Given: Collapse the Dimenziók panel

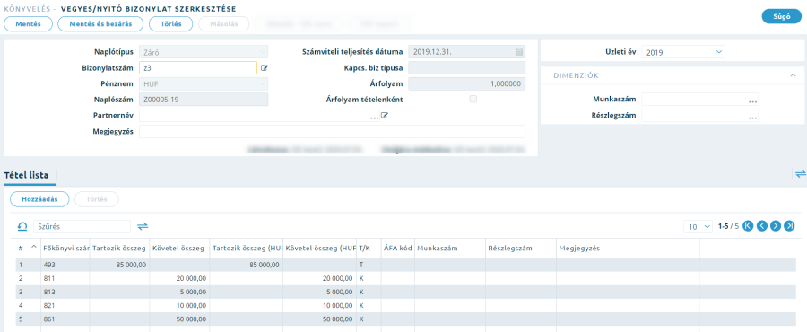Looking at the screenshot, I should (794, 75).
